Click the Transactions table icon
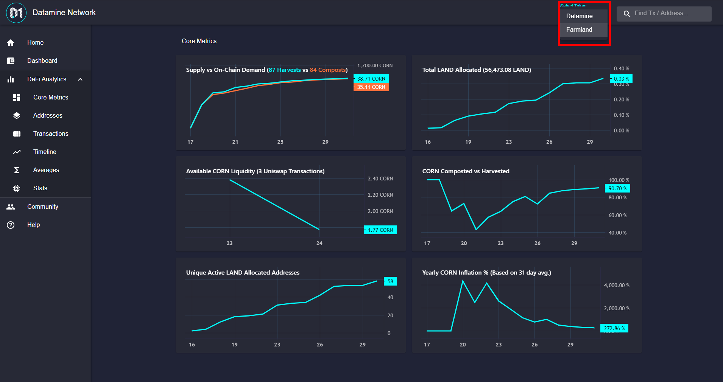Screen dimensions: 723x382 (17, 134)
